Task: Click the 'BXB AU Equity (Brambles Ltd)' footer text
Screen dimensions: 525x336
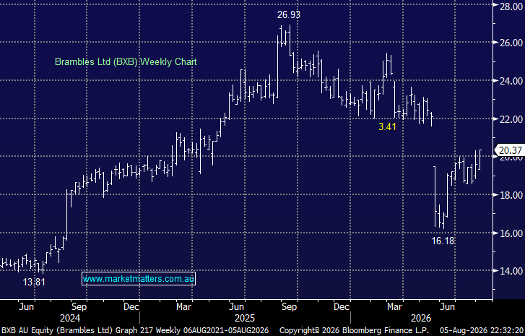Action: 57,330
